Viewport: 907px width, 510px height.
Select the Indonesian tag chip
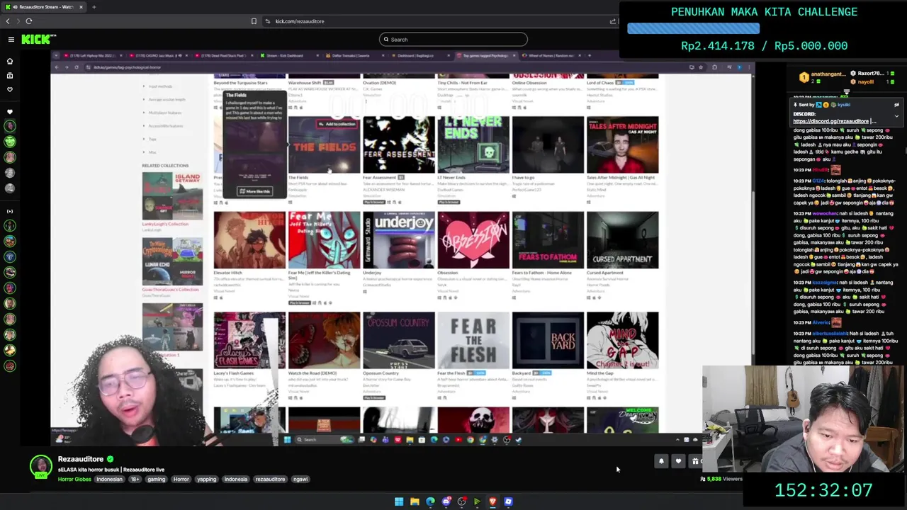point(109,480)
